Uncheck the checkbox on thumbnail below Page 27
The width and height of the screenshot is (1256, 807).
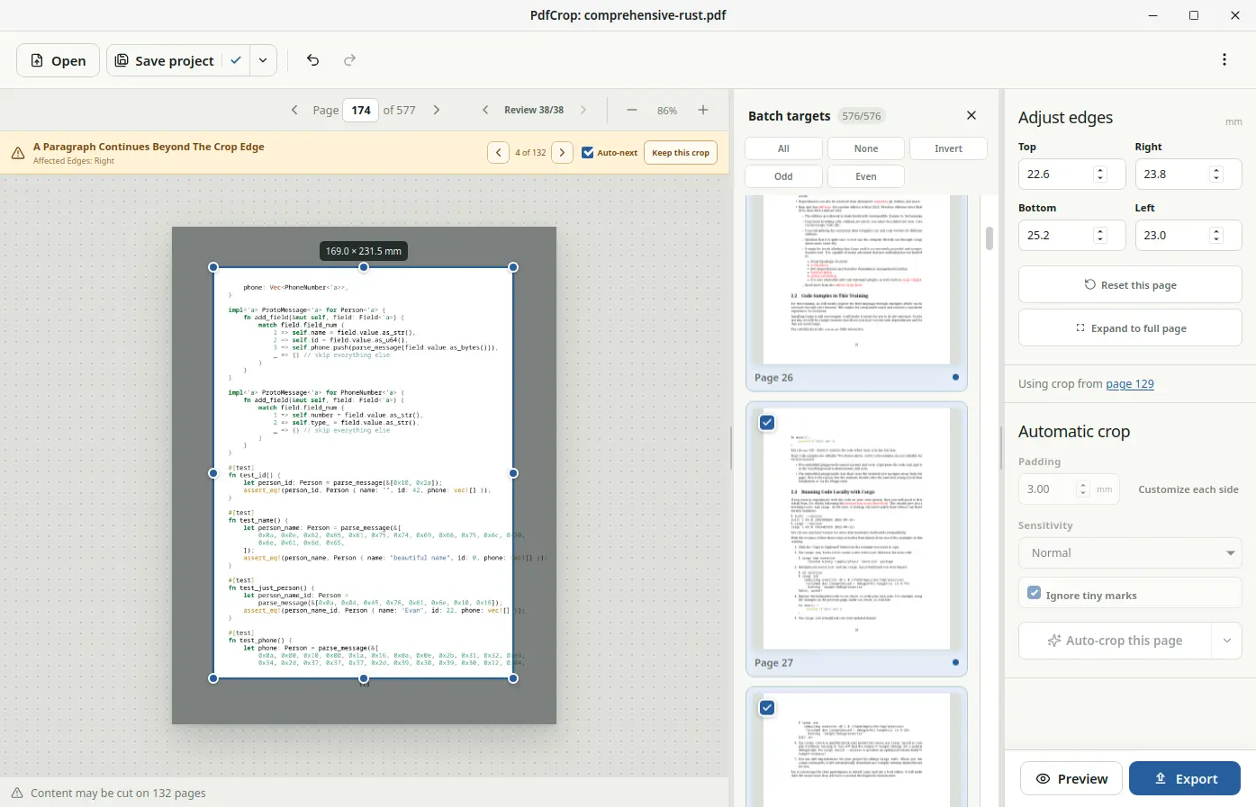pos(767,708)
